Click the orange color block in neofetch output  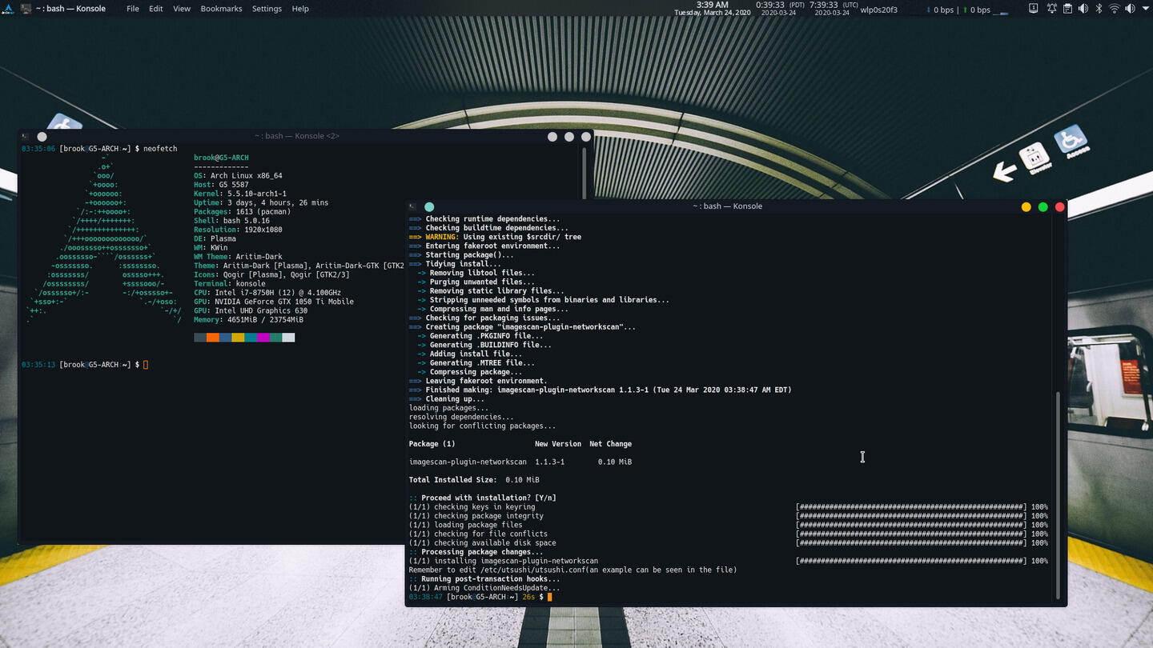coord(213,338)
